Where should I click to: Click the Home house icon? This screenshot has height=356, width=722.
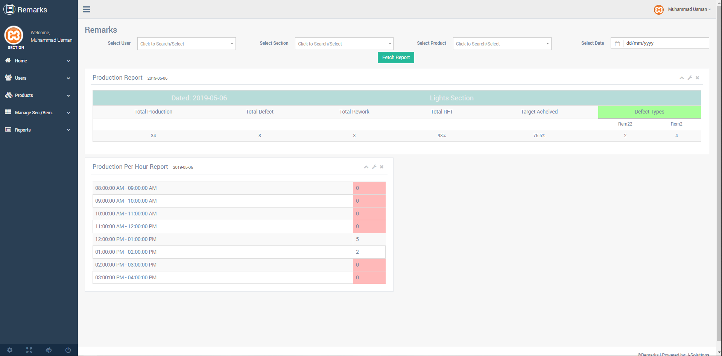point(8,60)
